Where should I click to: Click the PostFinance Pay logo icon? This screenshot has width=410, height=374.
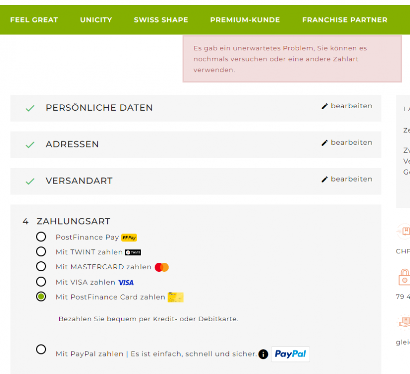point(129,237)
